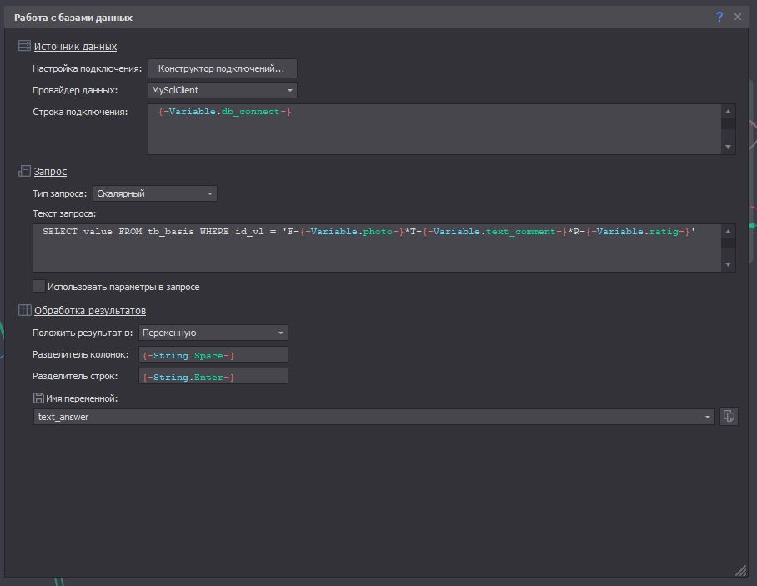Open the connection constructor button
This screenshot has width=757, height=586.
(x=222, y=68)
